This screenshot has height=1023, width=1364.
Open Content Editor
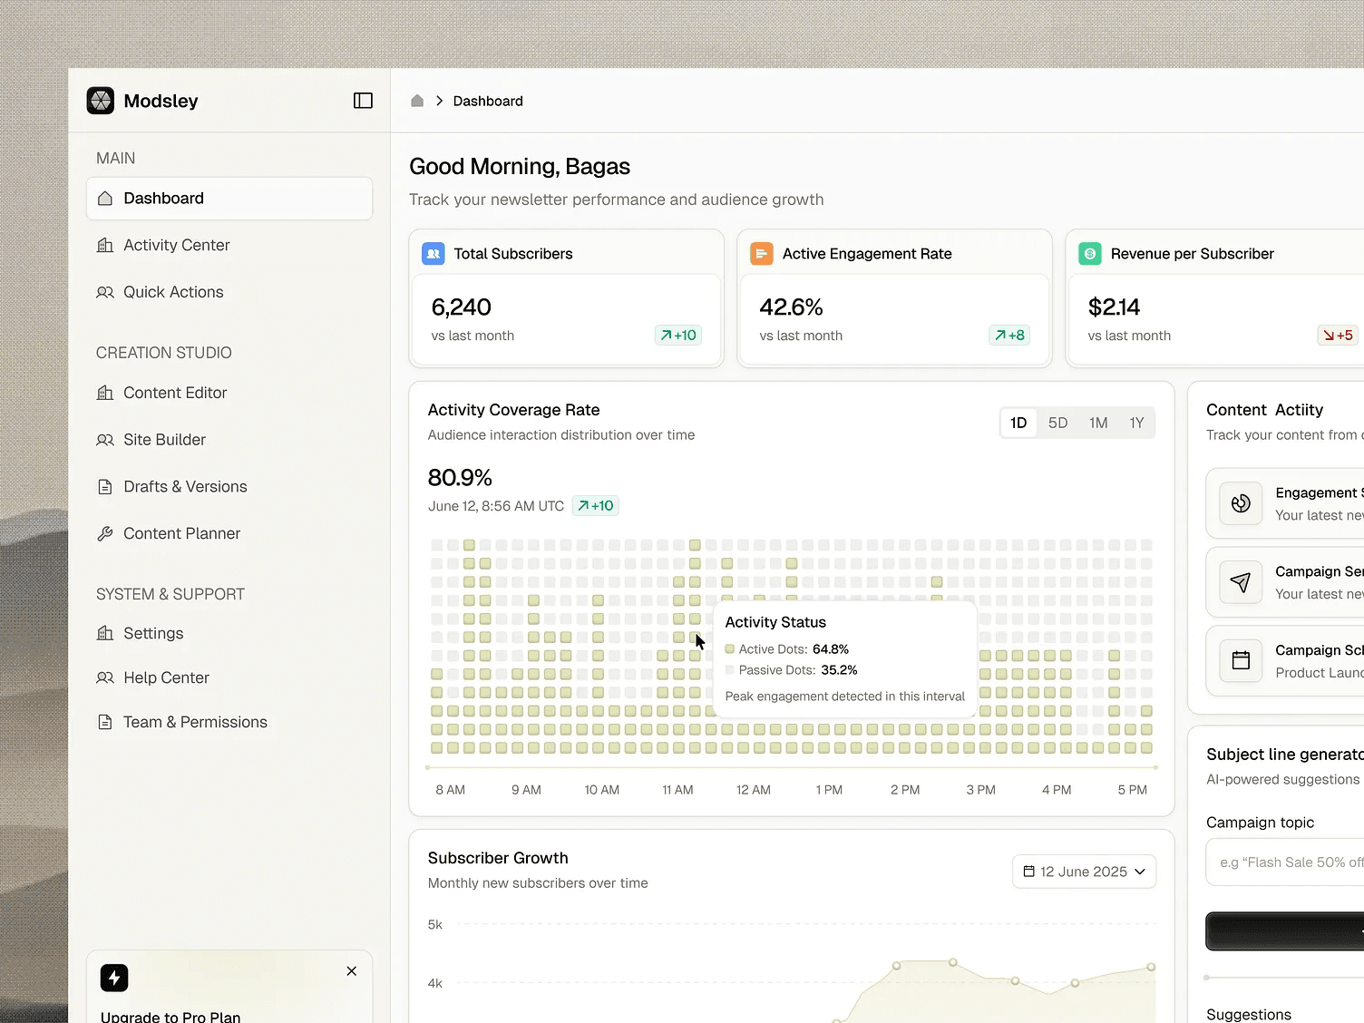pos(229,393)
